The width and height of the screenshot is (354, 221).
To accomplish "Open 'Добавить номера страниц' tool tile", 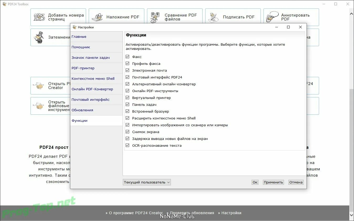I will point(58,17).
